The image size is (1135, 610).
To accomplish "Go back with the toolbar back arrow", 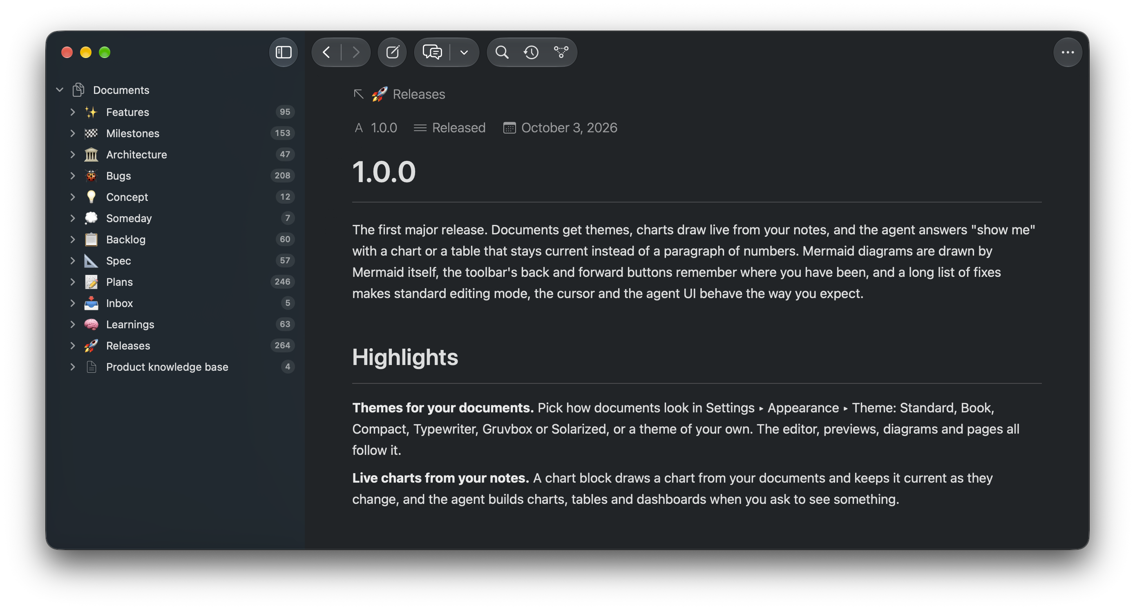I will click(x=326, y=52).
